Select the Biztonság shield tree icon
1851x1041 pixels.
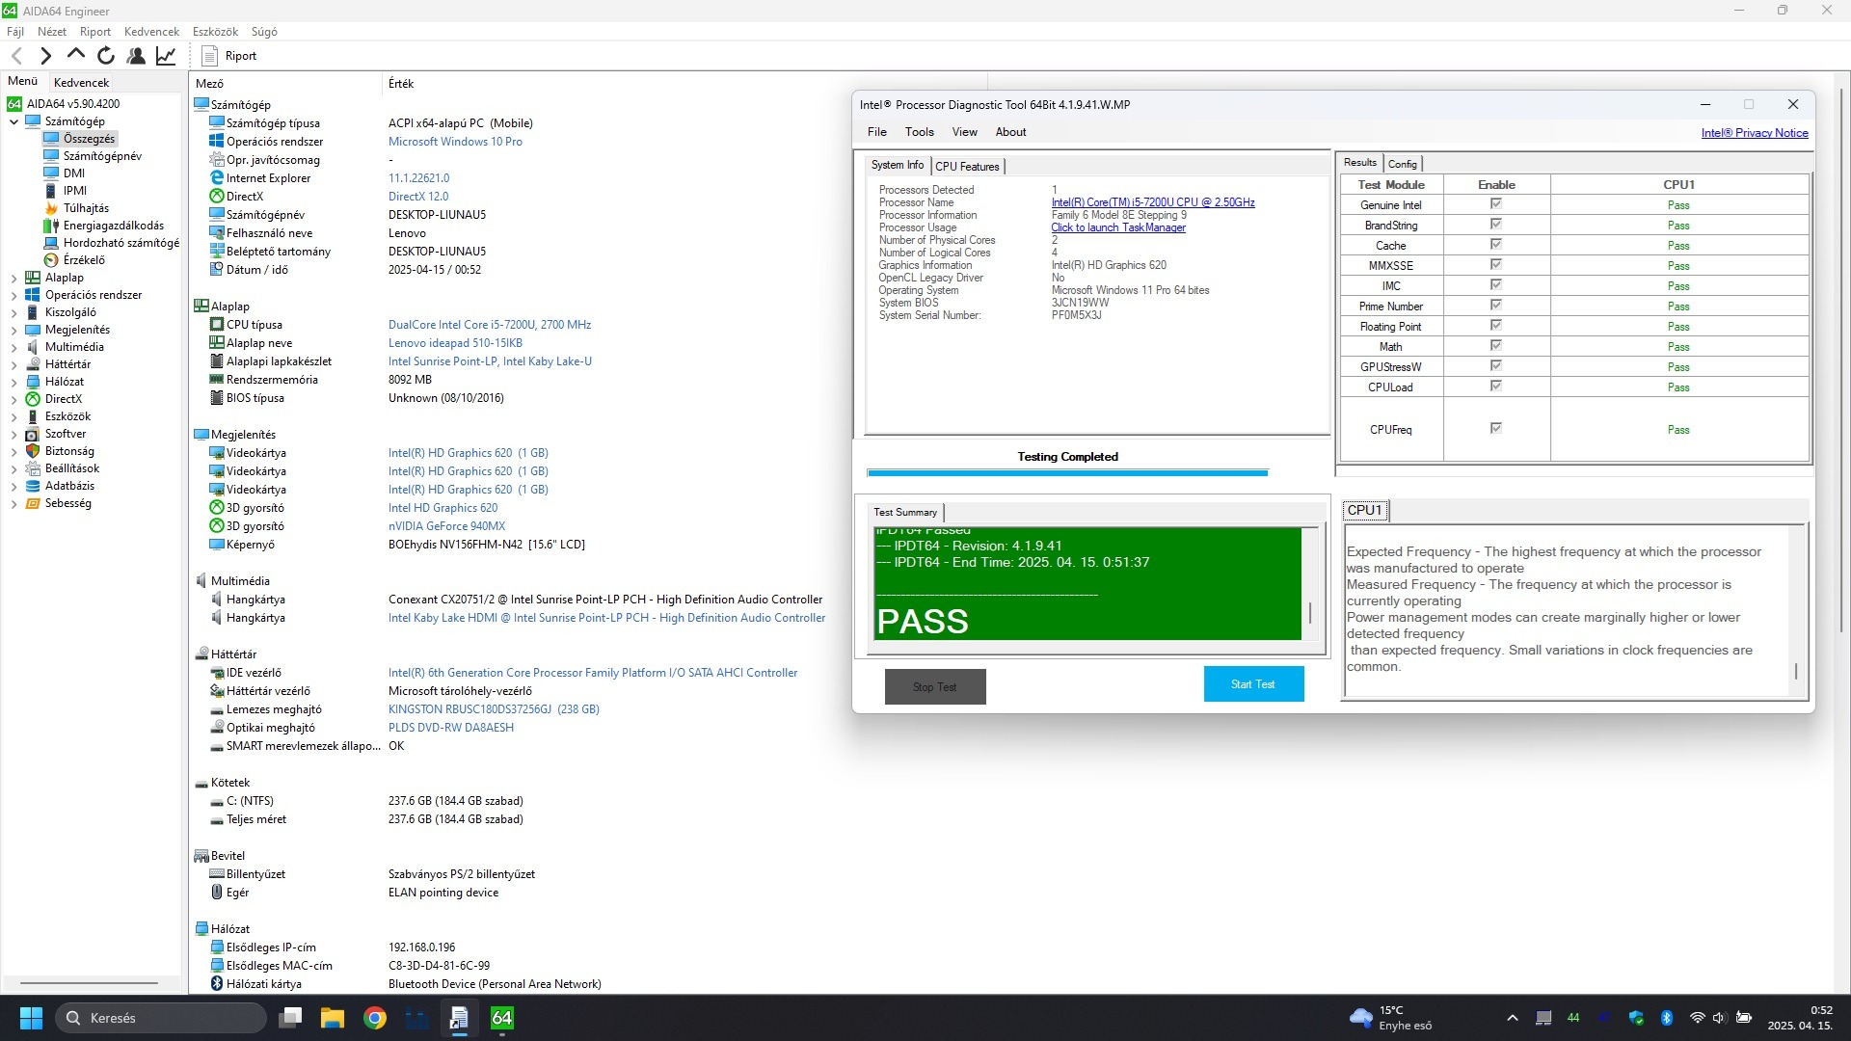33,451
